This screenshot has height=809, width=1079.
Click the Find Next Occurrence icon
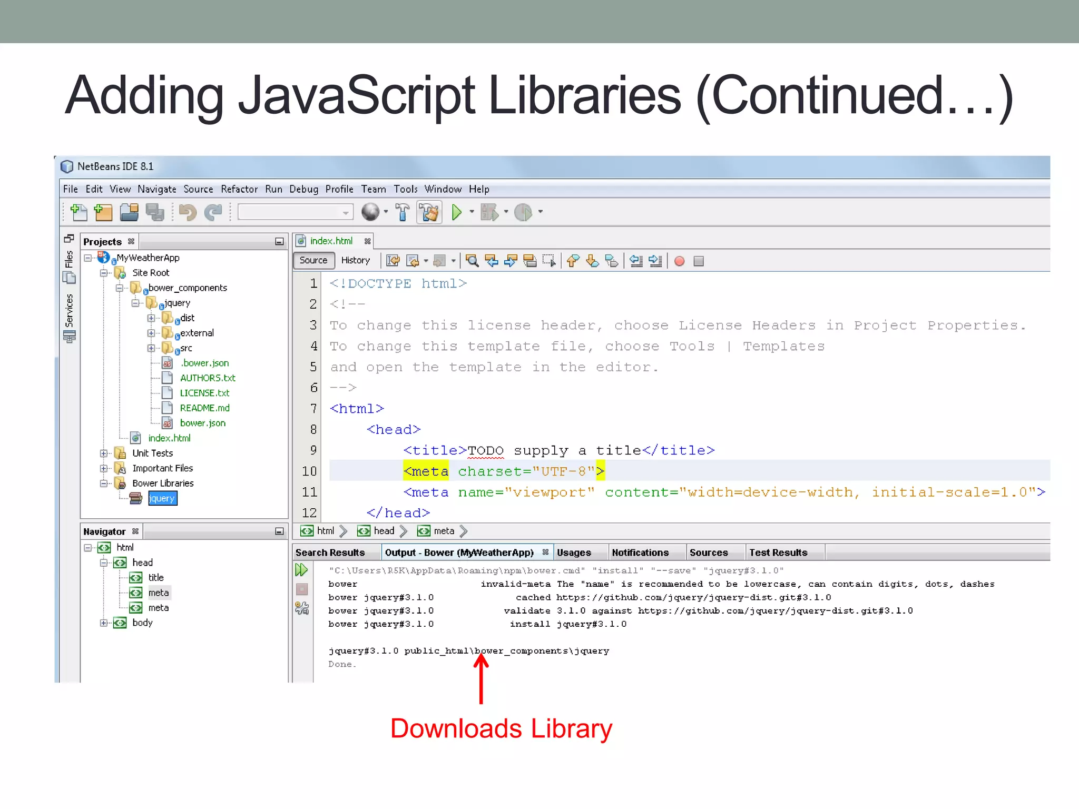(511, 261)
